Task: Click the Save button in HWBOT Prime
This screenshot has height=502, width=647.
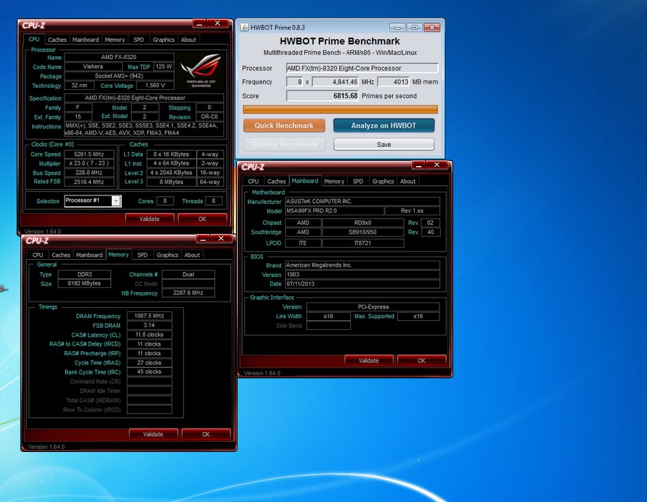Action: point(384,145)
